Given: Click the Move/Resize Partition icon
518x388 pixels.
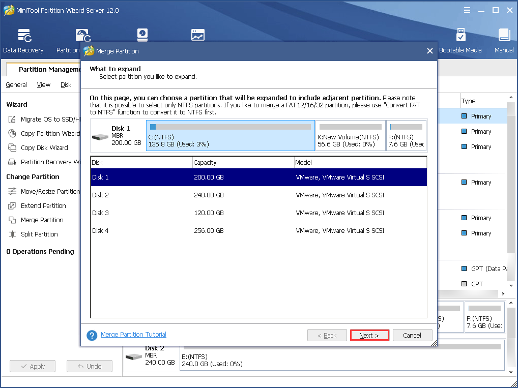Looking at the screenshot, I should click(12, 191).
